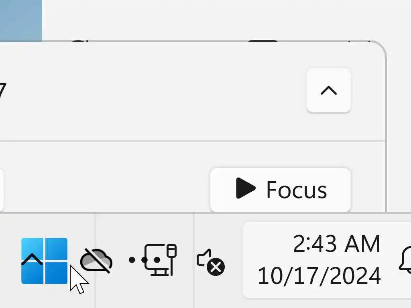The image size is (411, 308).
Task: Start a Focus session
Action: click(x=281, y=190)
